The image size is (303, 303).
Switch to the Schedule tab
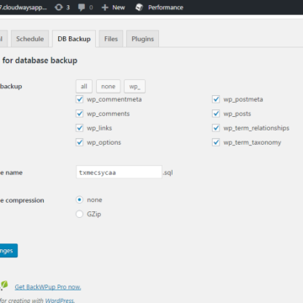click(30, 39)
